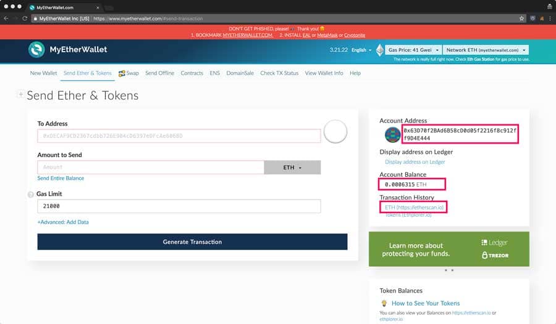Select the Send Ether & Tokens tab
Image resolution: width=556 pixels, height=324 pixels.
88,73
